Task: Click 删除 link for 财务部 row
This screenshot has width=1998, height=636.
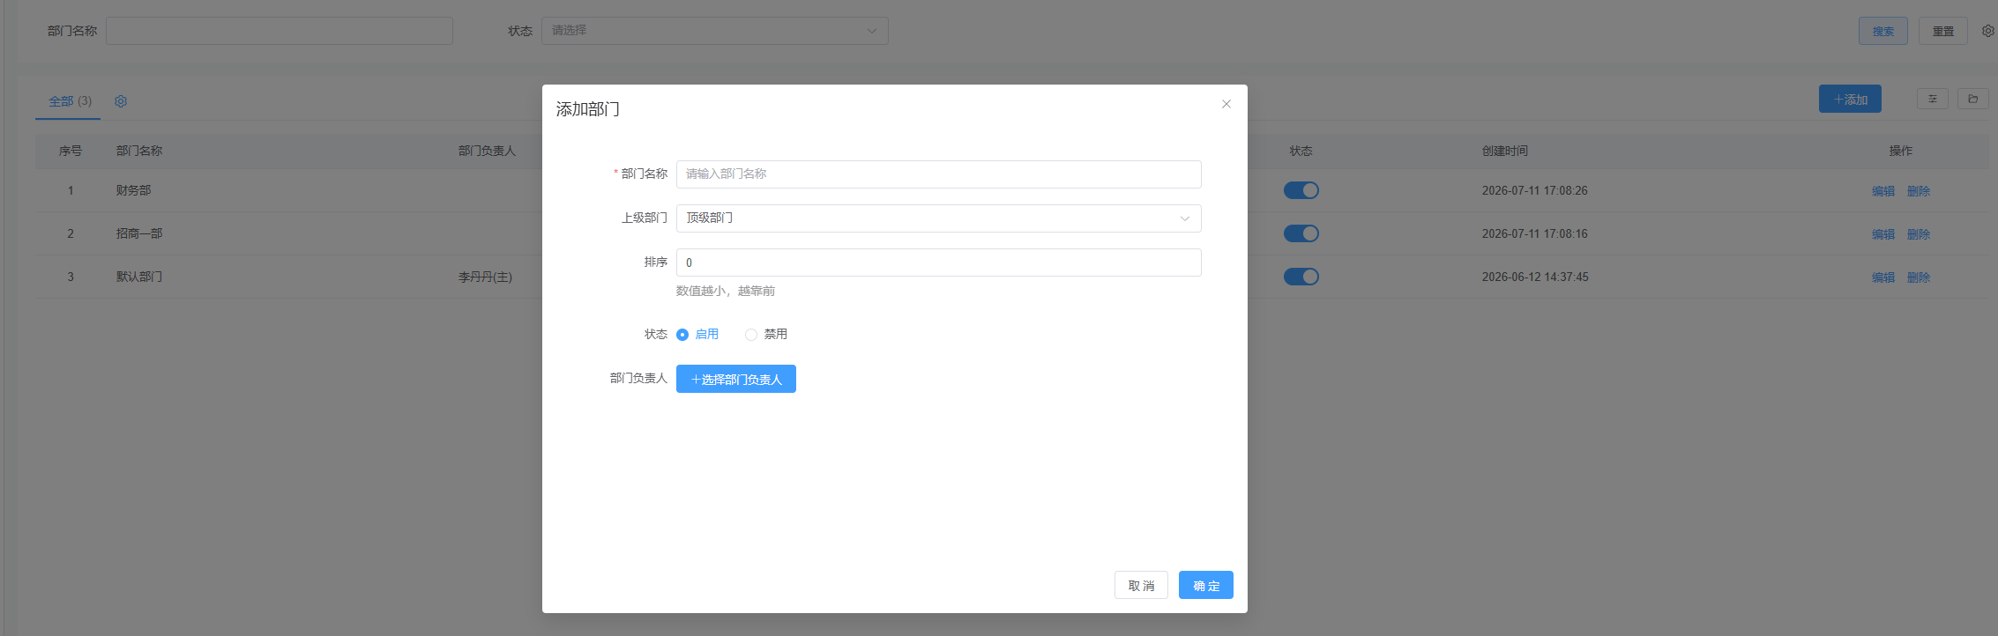Action: click(1919, 191)
